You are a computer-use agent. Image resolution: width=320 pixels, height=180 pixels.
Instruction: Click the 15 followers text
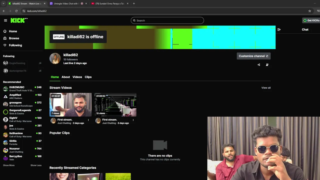[70, 59]
